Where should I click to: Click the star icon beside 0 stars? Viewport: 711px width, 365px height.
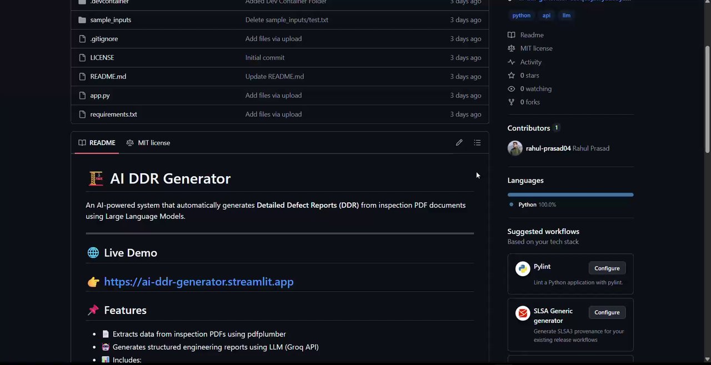click(x=512, y=76)
